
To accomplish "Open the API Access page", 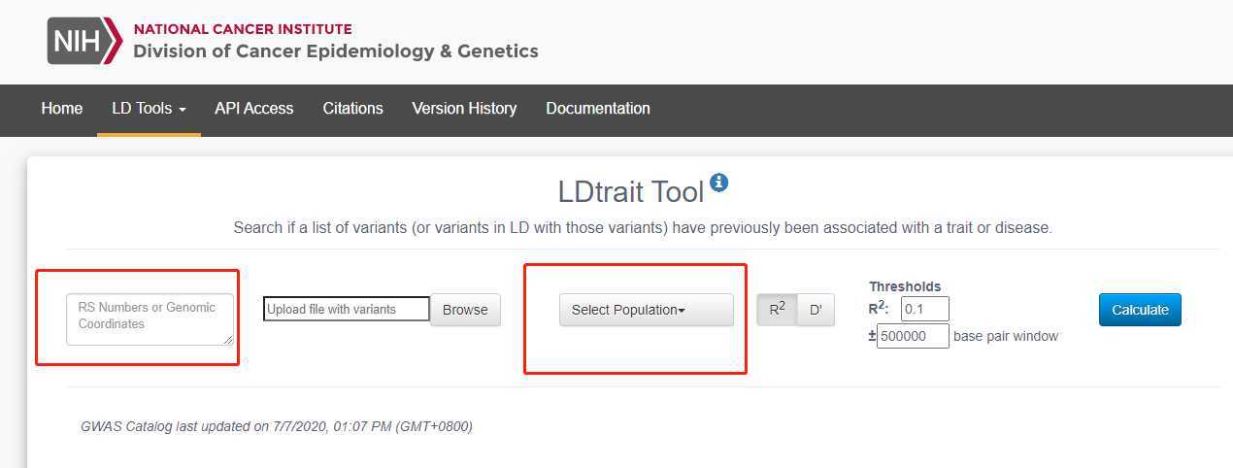I will (x=254, y=109).
